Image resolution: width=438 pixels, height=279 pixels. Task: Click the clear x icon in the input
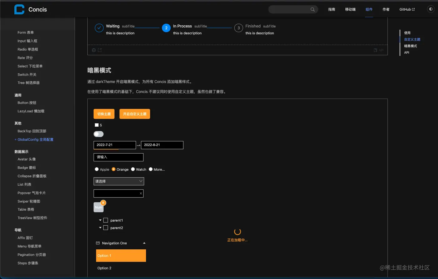tap(141, 193)
